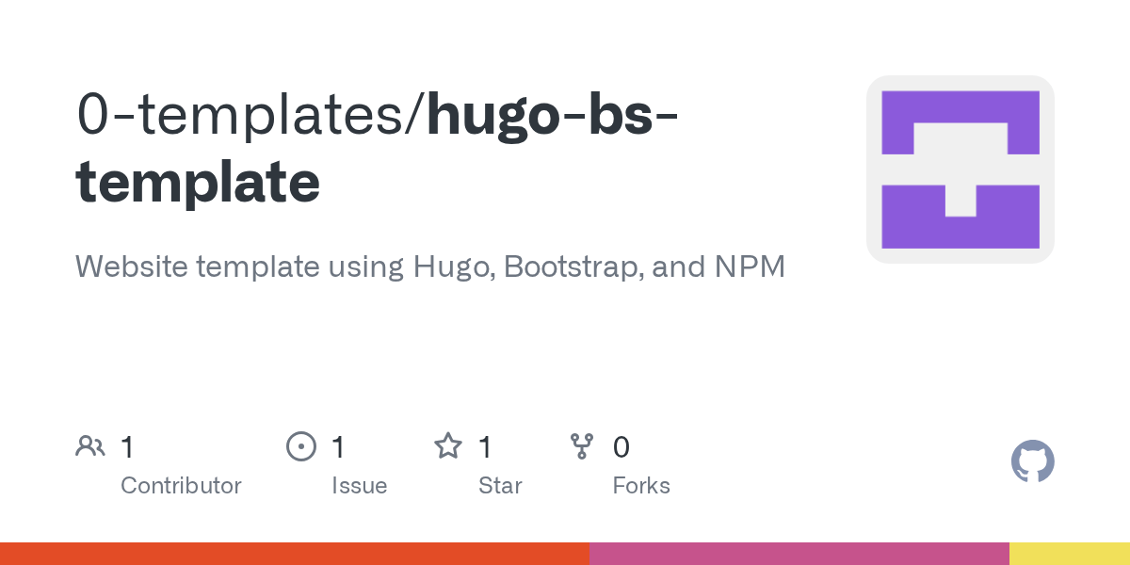Click the forks count number 0

pos(621,447)
